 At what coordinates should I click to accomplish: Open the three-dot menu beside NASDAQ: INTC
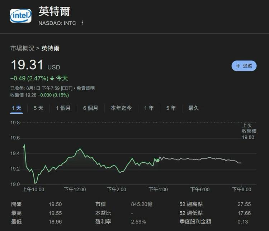point(82,23)
